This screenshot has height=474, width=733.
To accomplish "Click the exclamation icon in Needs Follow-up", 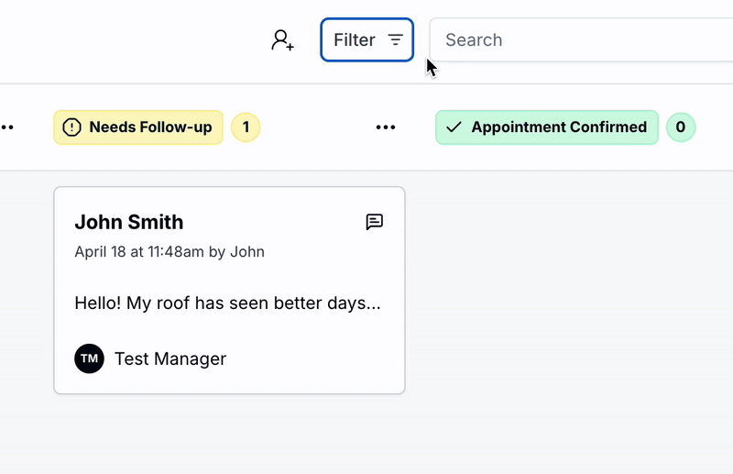I will tap(72, 127).
